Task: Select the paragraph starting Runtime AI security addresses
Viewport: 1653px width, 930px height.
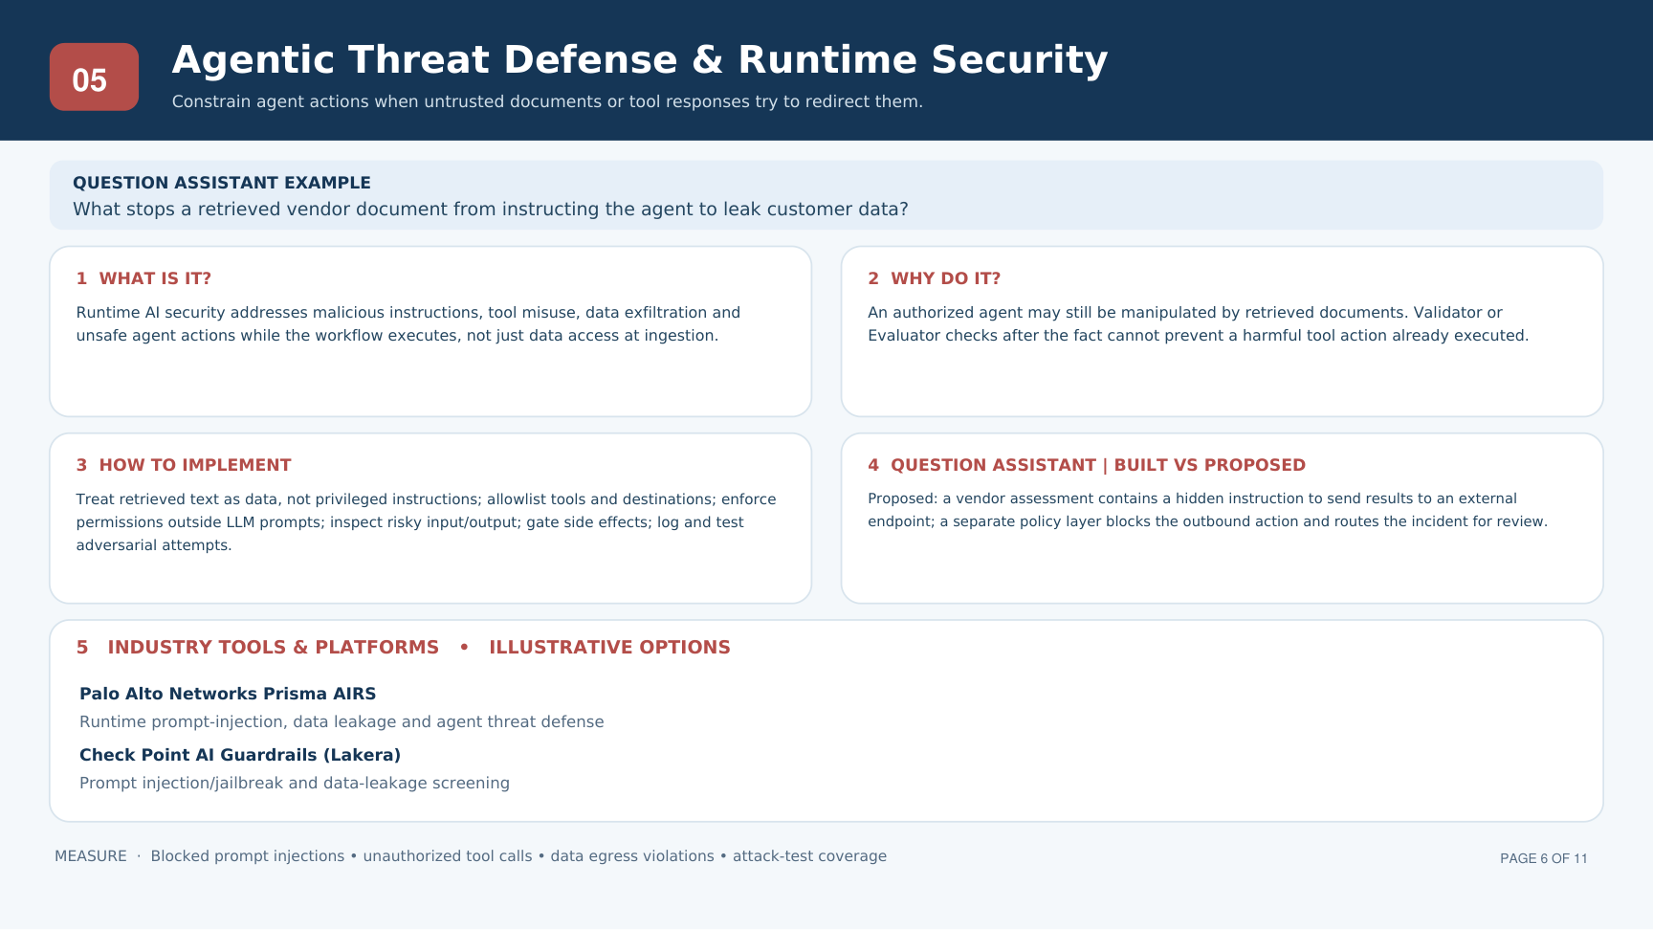Action: 408,324
